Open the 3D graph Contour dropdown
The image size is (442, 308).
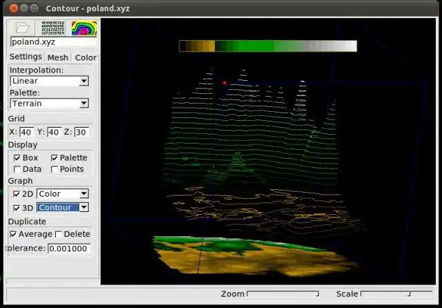[x=63, y=207]
